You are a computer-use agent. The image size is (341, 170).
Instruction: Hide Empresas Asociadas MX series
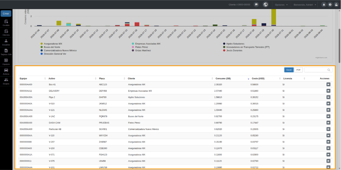point(146,44)
